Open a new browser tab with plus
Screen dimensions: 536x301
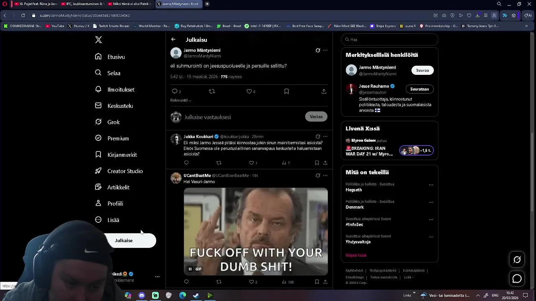(207, 4)
